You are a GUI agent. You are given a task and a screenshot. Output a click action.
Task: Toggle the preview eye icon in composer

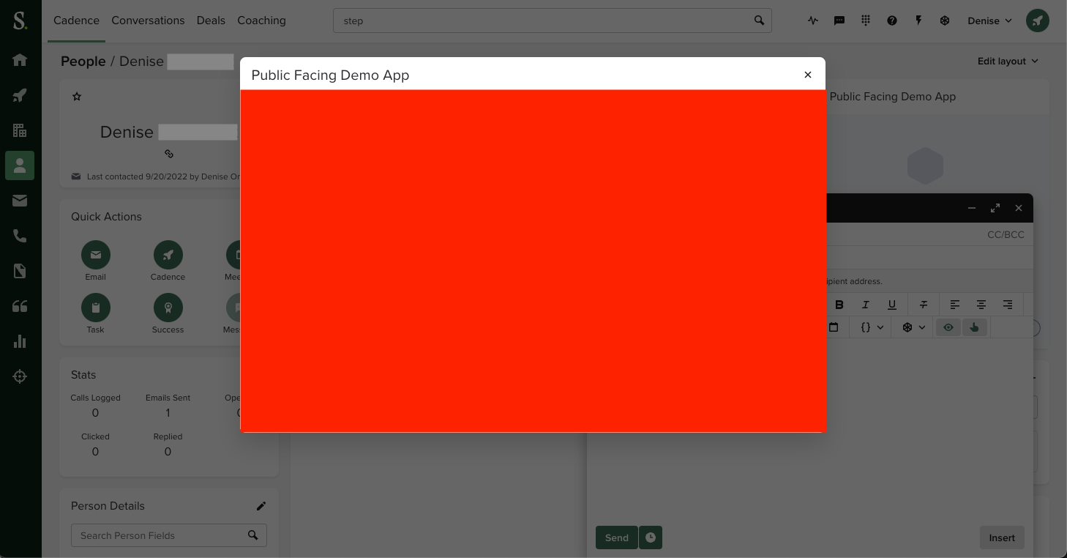(948, 327)
